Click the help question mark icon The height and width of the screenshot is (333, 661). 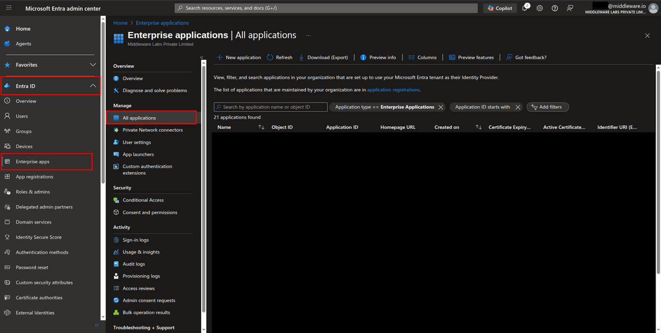555,8
